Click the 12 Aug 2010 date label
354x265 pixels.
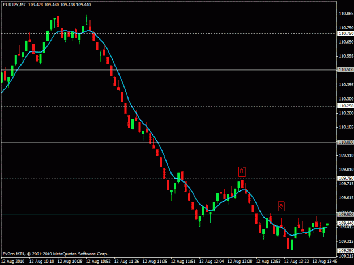(x=12, y=262)
